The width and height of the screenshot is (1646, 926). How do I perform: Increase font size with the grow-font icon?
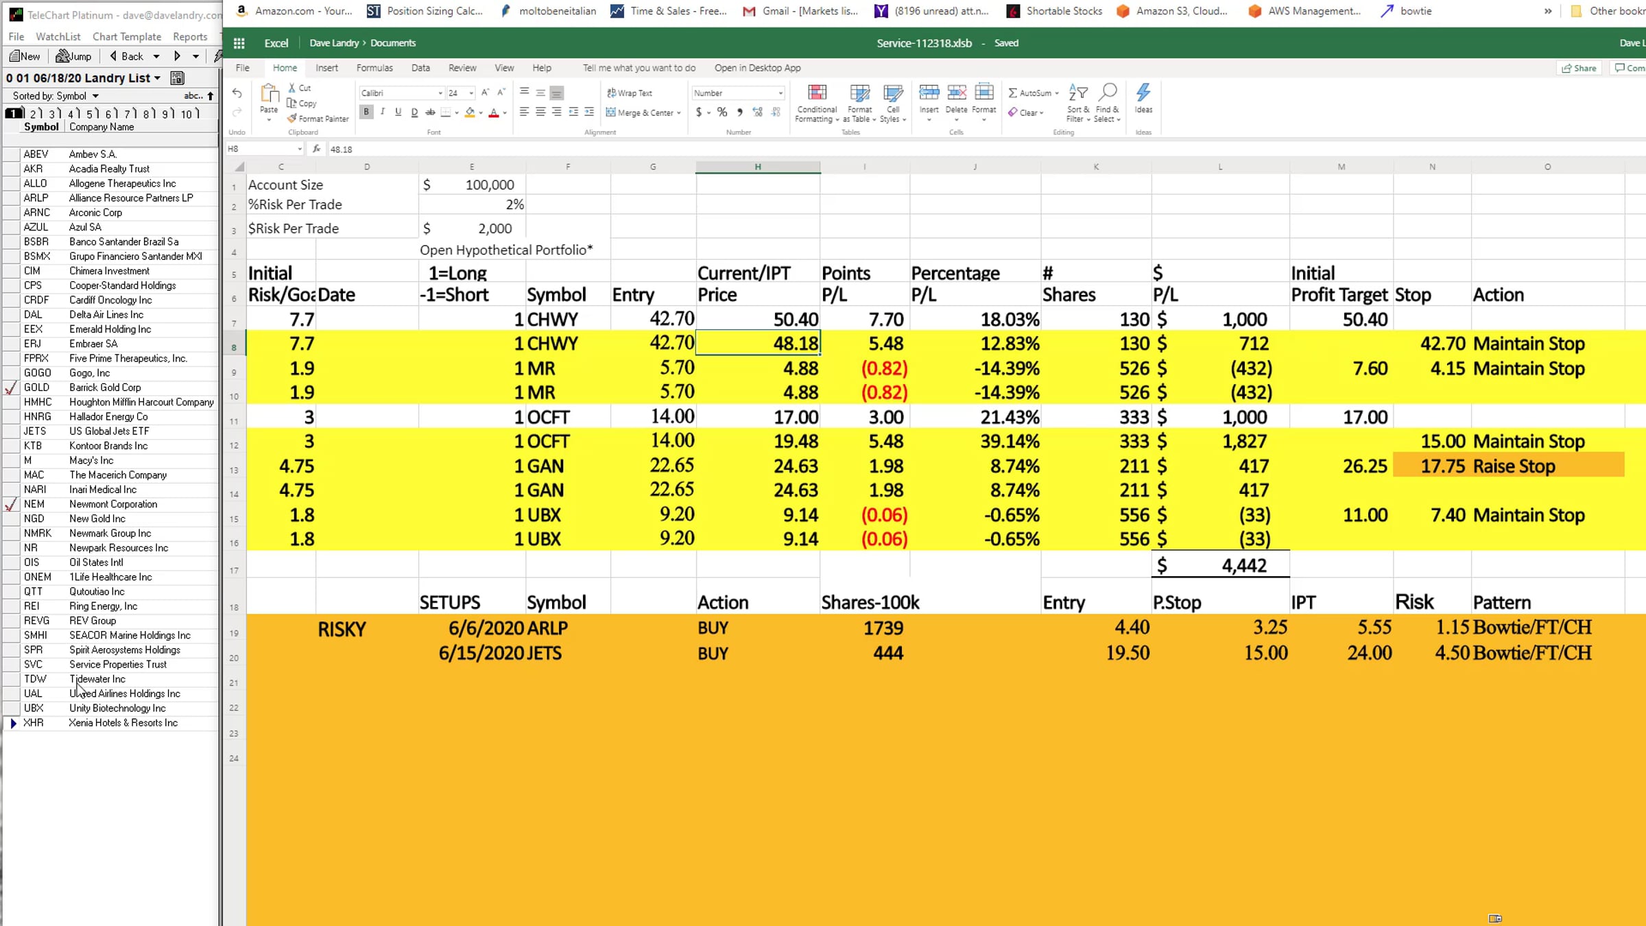(x=485, y=93)
